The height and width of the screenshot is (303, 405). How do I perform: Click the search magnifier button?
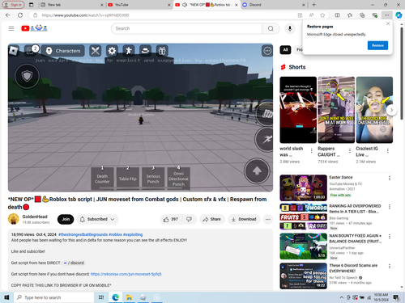(271, 28)
